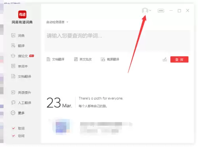The width and height of the screenshot is (198, 147).
Task: Click the 翻译 icon in sidebar
Action: point(13,46)
